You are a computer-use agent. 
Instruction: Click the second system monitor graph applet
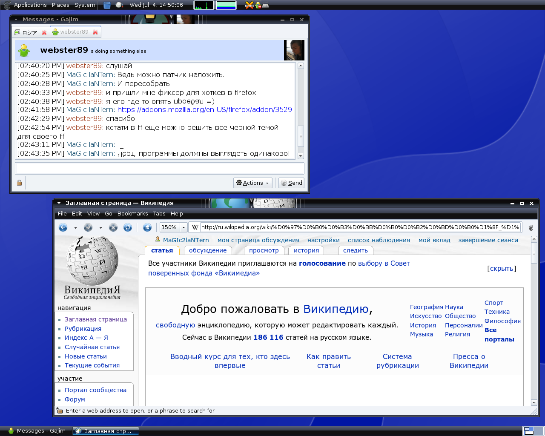coord(226,5)
